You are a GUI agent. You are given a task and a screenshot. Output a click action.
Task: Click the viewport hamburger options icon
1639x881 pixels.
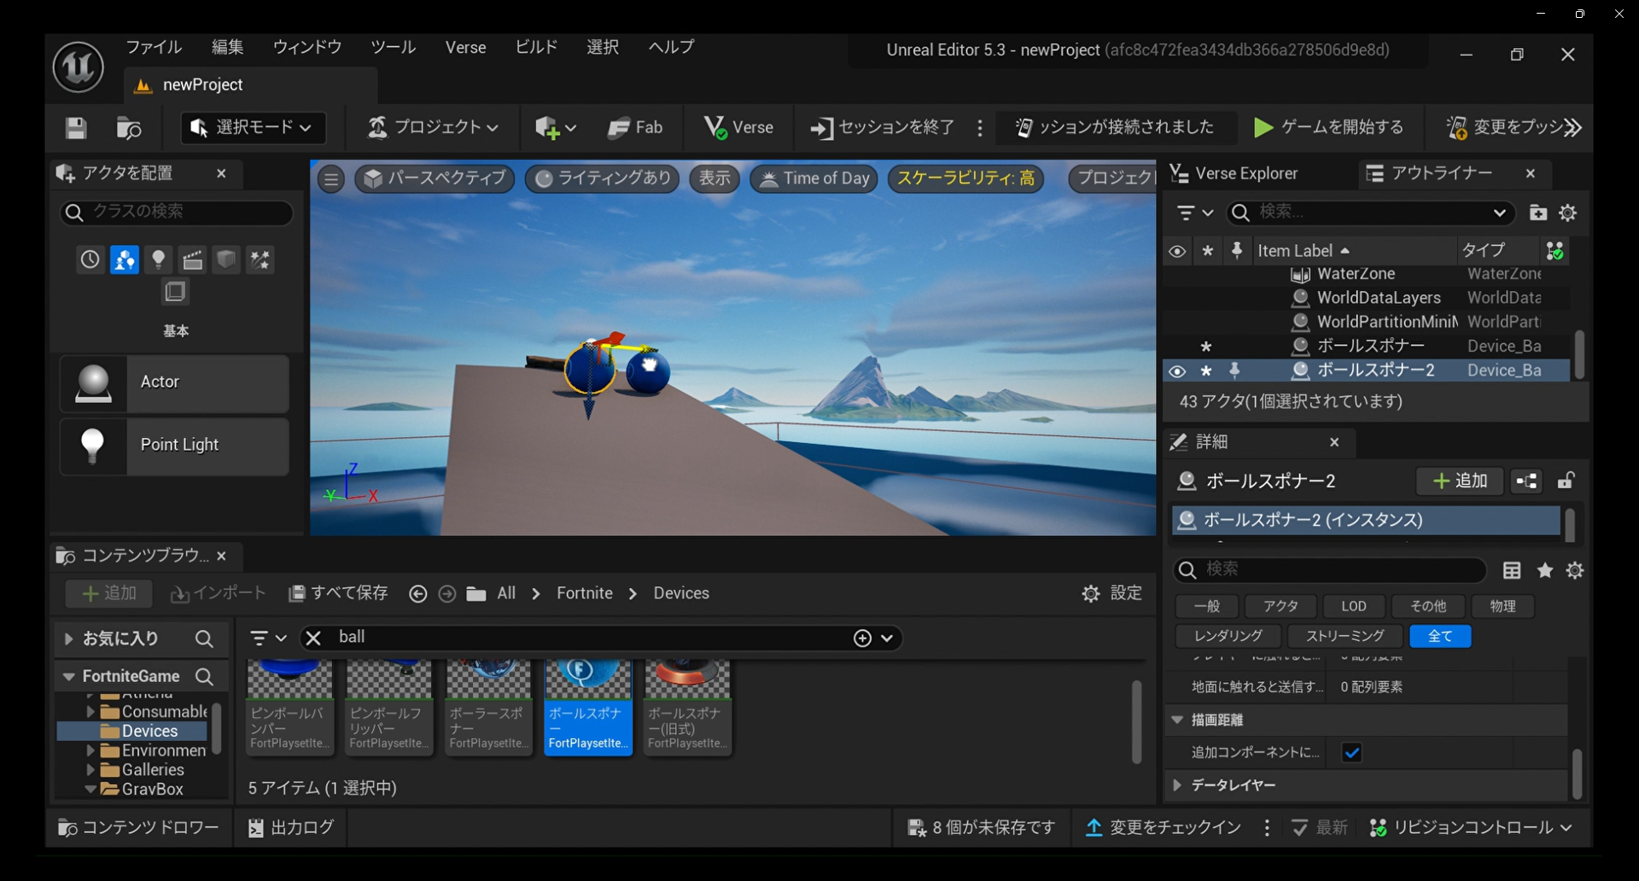pyautogui.click(x=331, y=179)
